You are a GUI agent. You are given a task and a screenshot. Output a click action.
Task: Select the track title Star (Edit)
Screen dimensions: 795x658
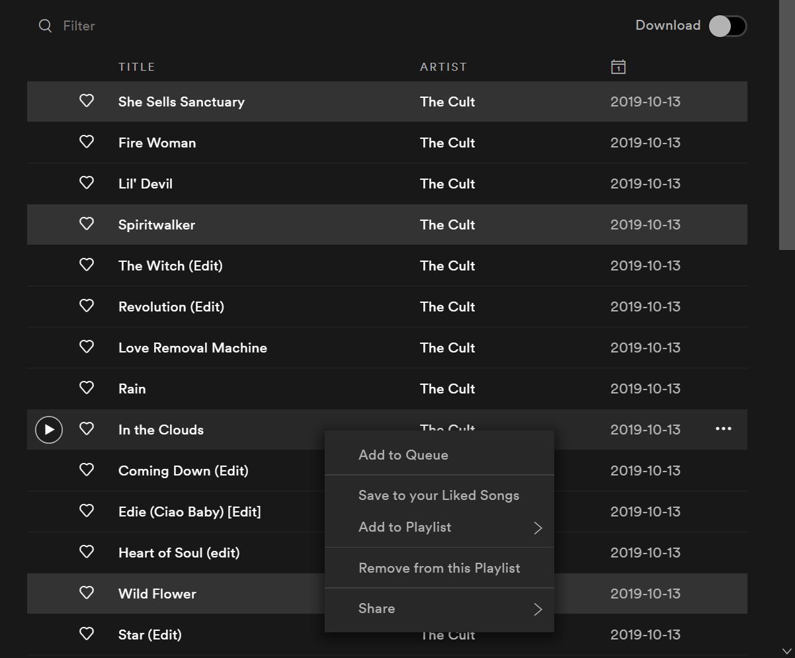(x=150, y=635)
